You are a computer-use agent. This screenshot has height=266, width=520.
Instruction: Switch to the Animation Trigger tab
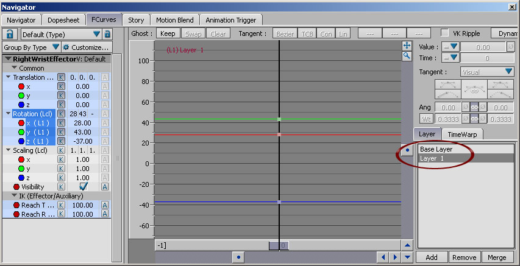coord(231,20)
